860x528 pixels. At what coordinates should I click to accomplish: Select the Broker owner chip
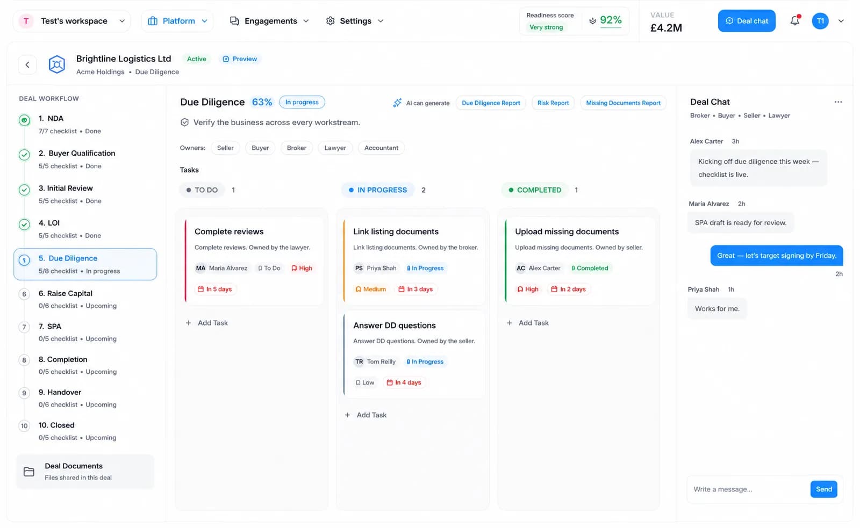click(x=297, y=148)
